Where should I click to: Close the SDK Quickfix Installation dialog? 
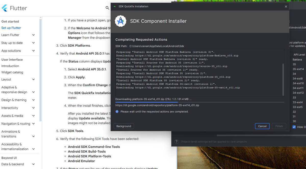[286, 7]
